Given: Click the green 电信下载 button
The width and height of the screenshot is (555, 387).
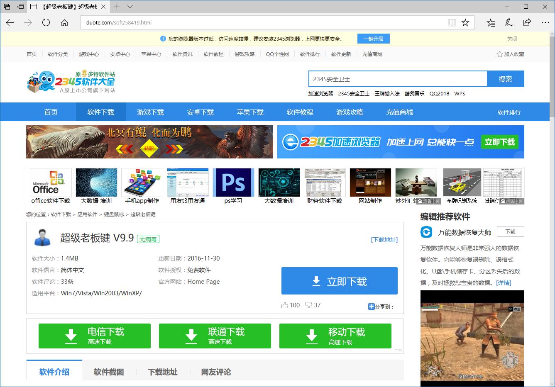Looking at the screenshot, I should tap(95, 336).
